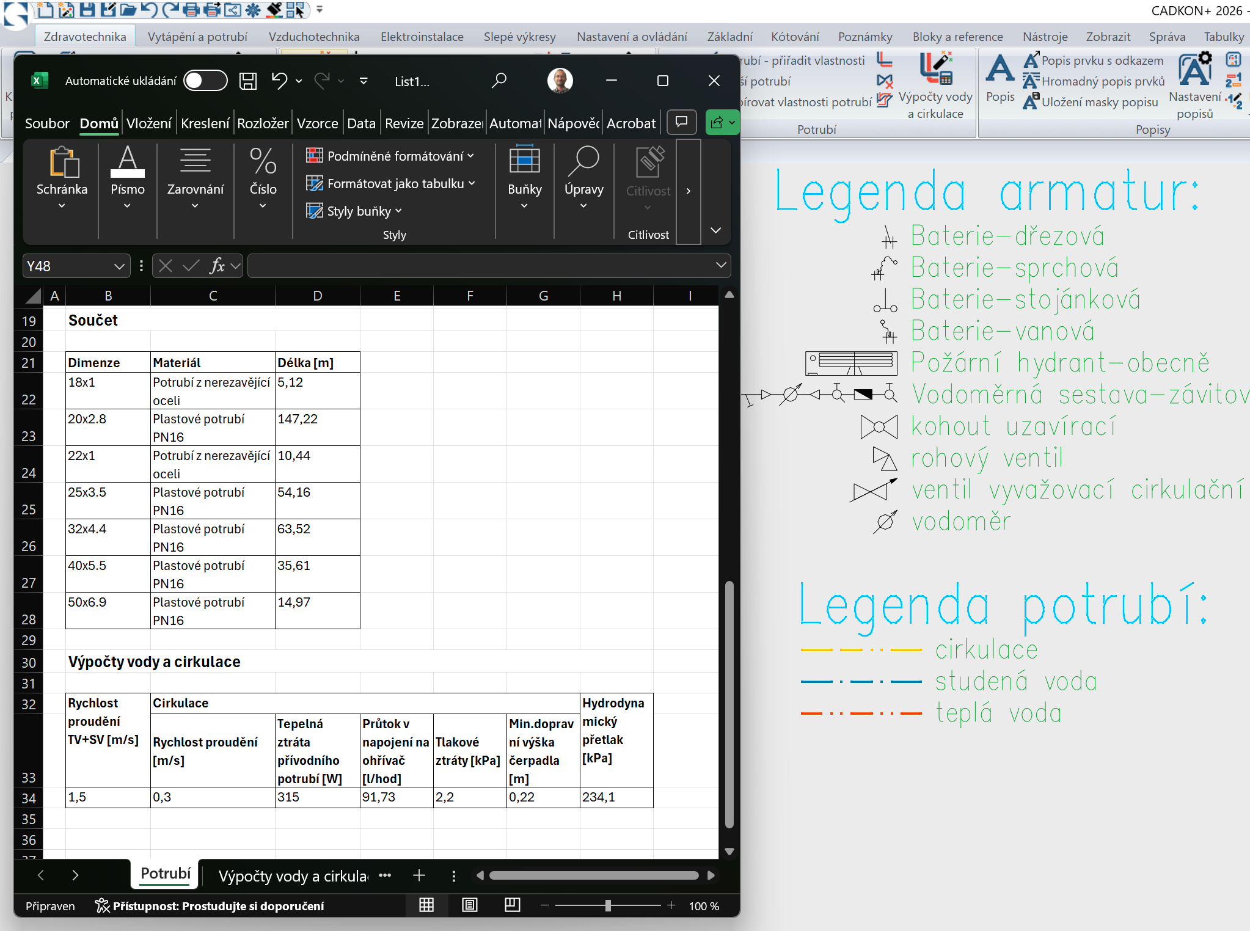Screen dimensions: 1250x931
Task: Switch to Data ribbon tab
Action: point(361,123)
